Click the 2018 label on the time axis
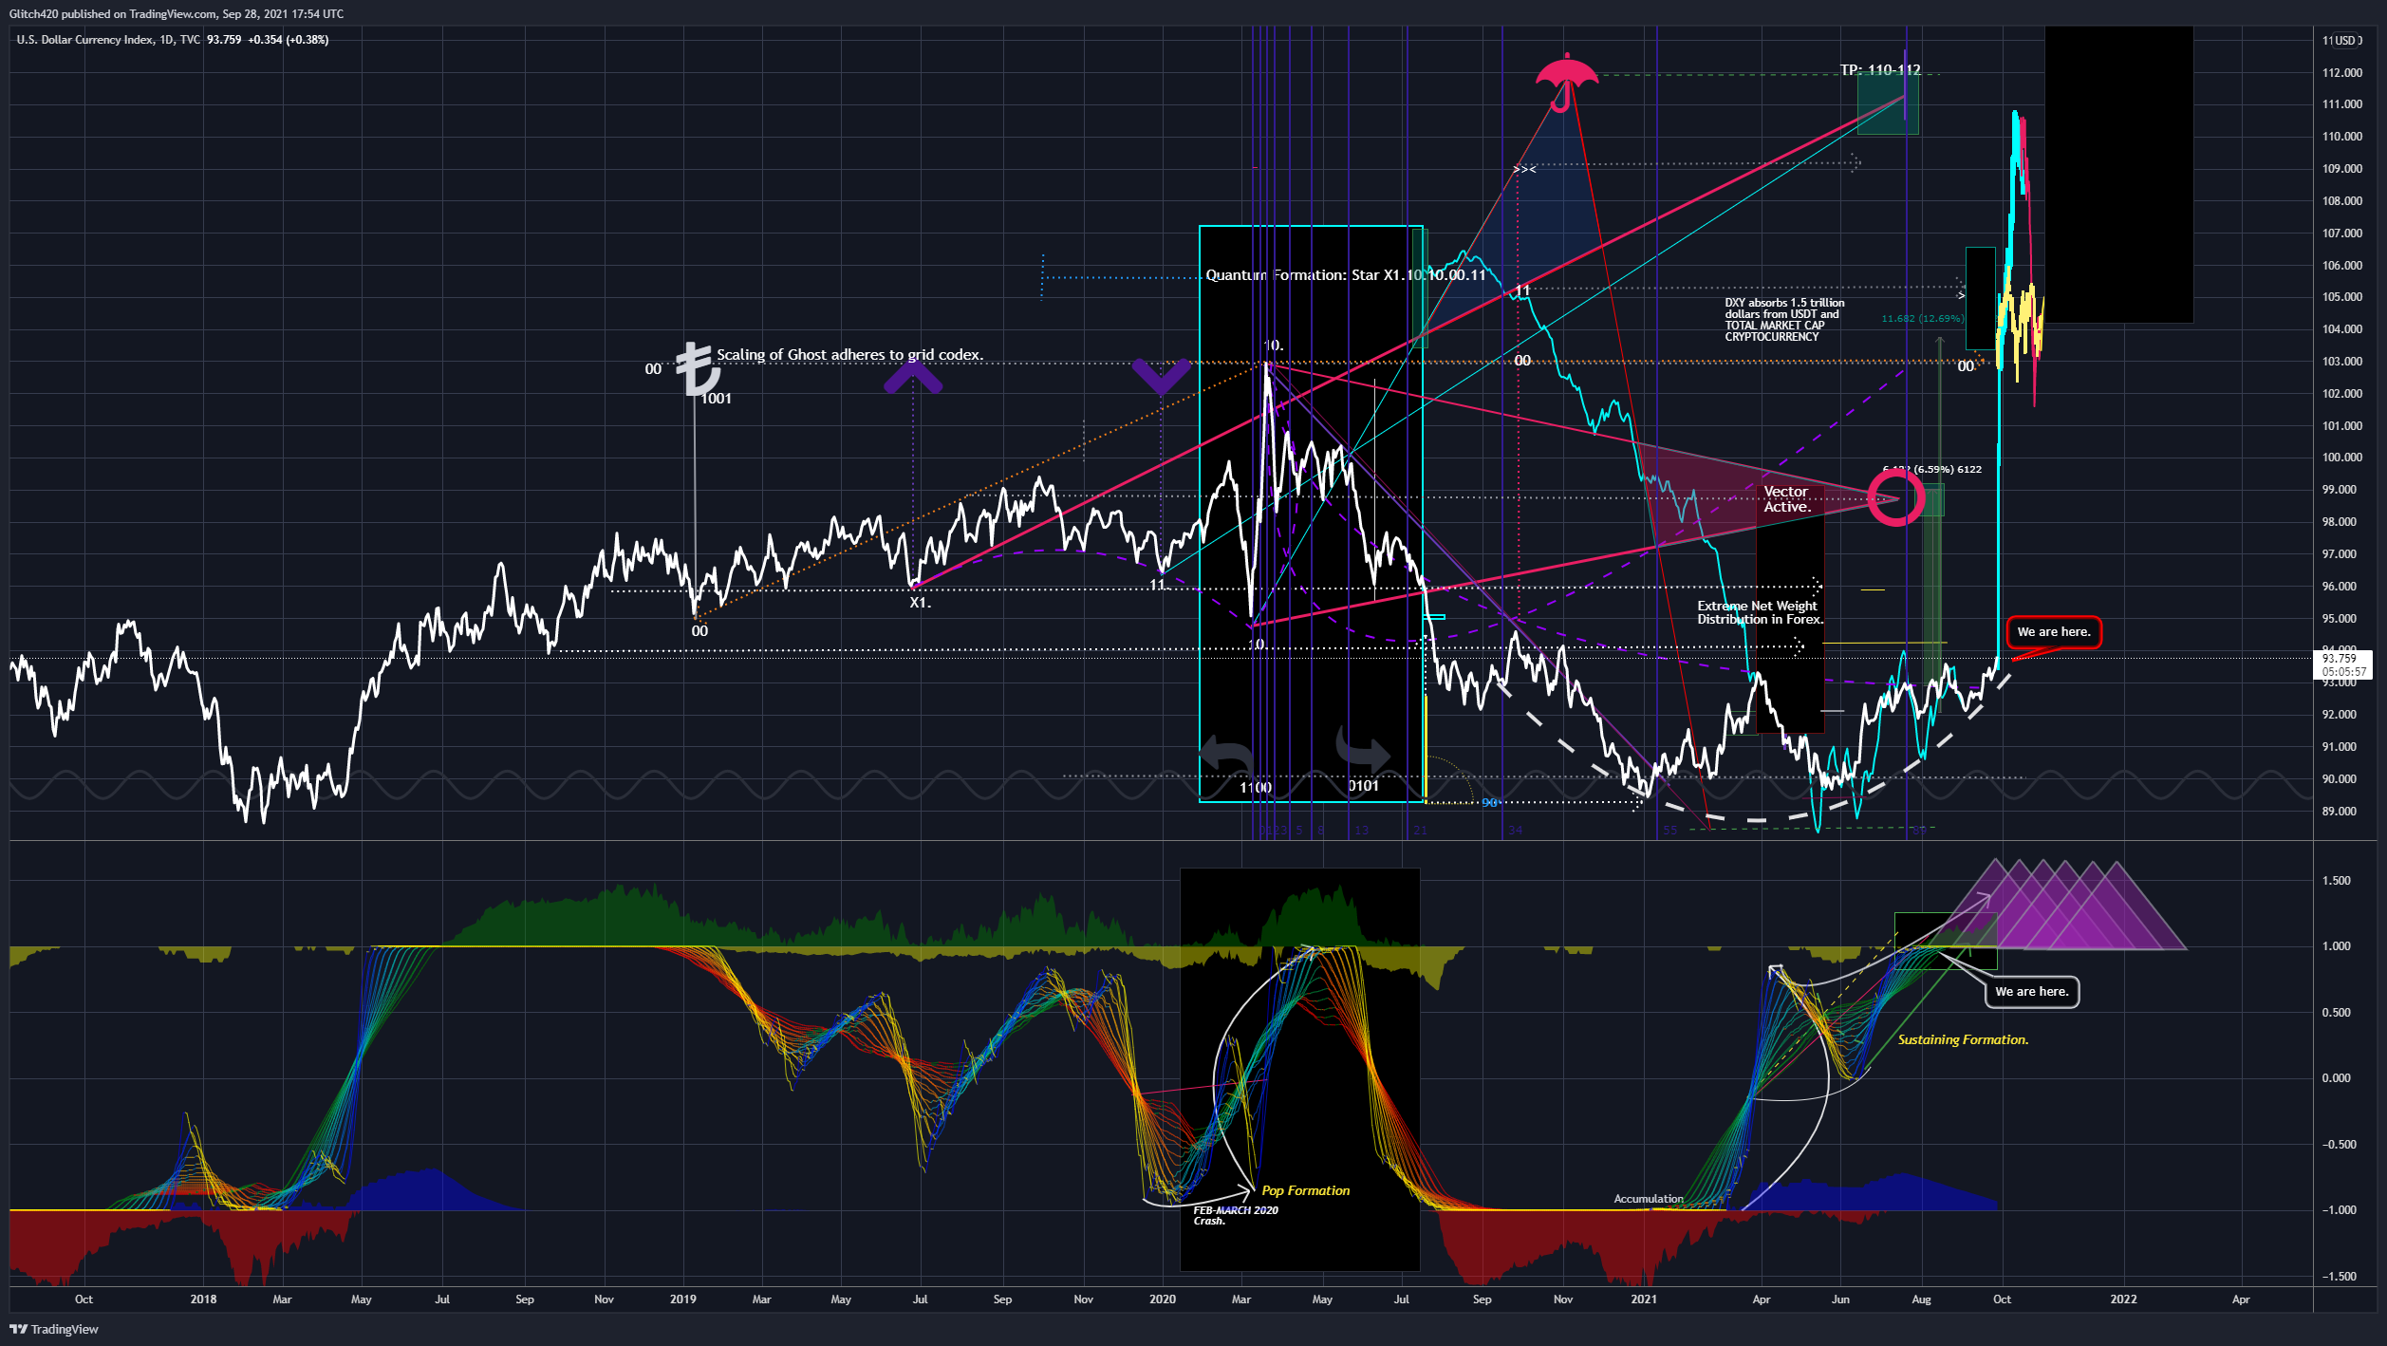 [x=203, y=1299]
